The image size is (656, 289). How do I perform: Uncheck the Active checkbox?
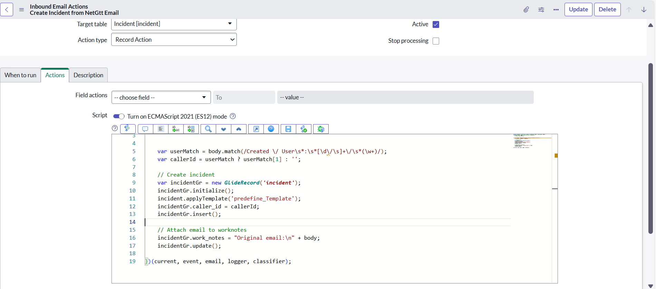[436, 24]
